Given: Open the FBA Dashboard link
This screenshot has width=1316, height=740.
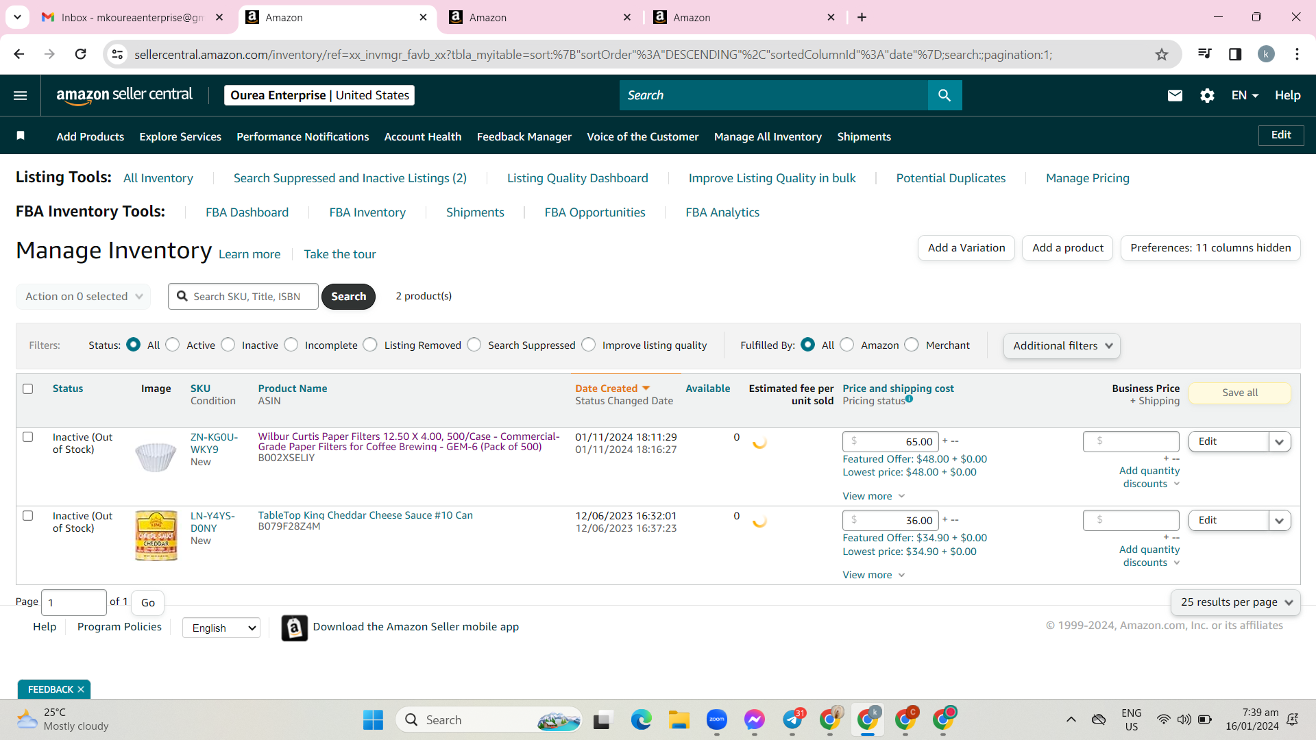Looking at the screenshot, I should 247,212.
